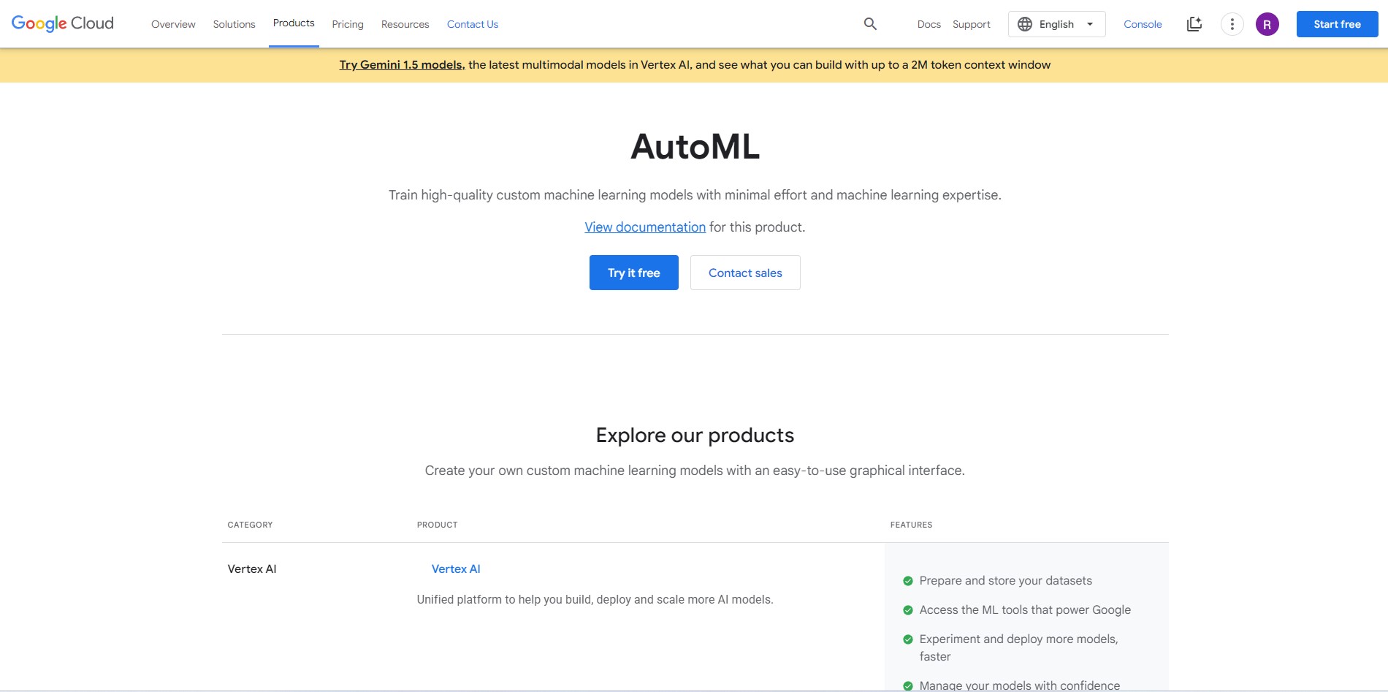Open the Overview menu
Image resolution: width=1388 pixels, height=692 pixels.
coord(173,24)
